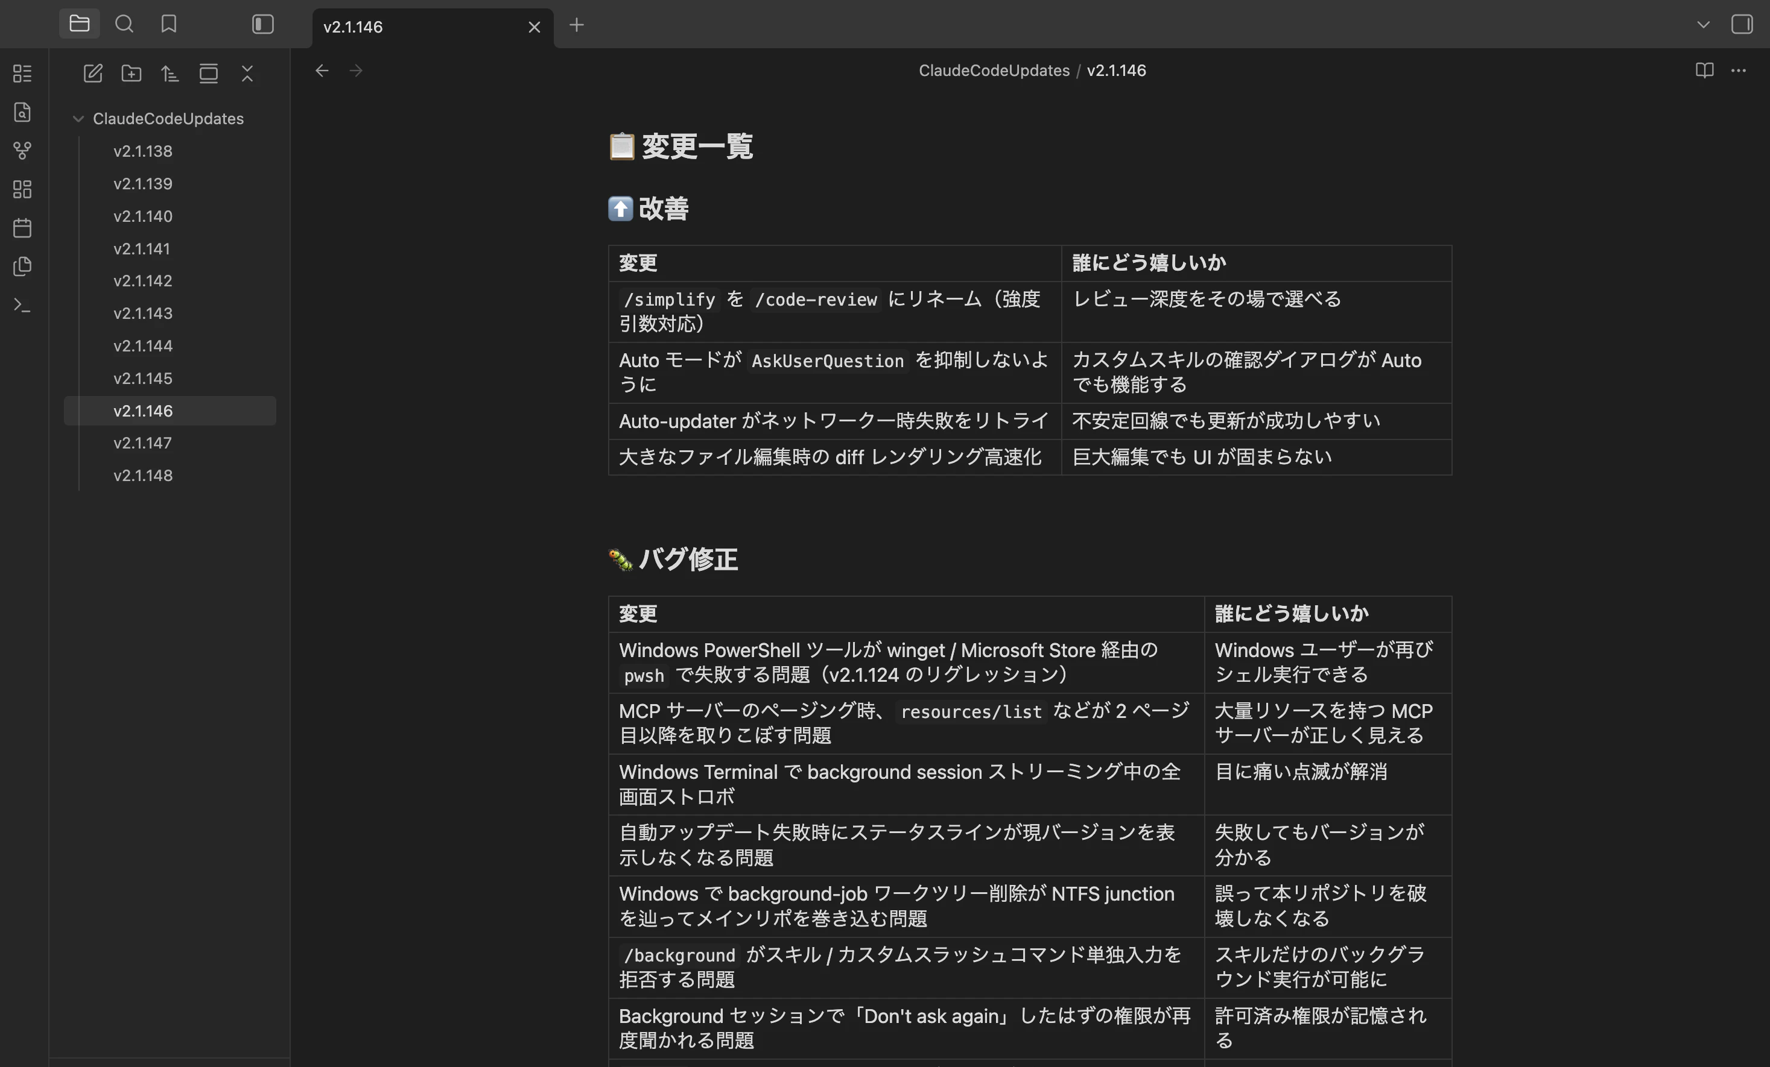Open the search panel icon

tap(124, 24)
